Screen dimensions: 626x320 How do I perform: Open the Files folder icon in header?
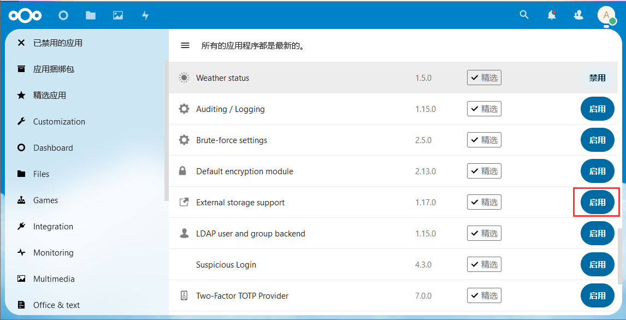91,15
